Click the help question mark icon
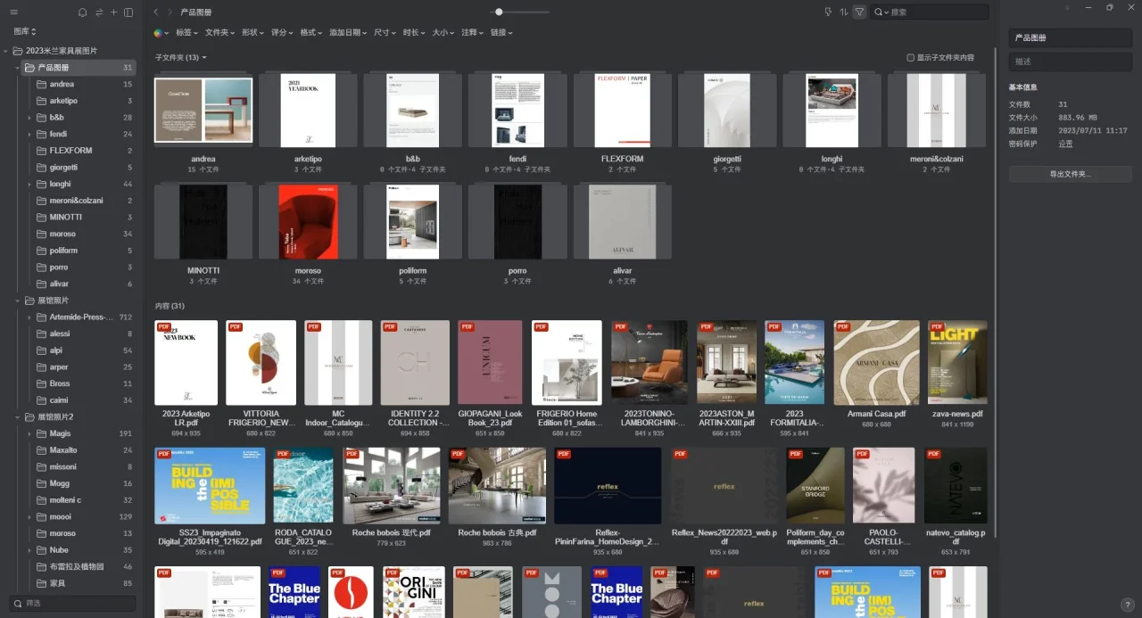1142x618 pixels. 1127,605
